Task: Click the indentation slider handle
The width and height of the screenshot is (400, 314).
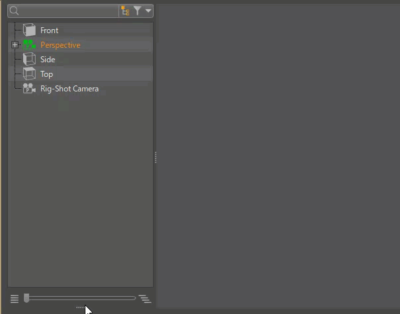Action: tap(26, 298)
